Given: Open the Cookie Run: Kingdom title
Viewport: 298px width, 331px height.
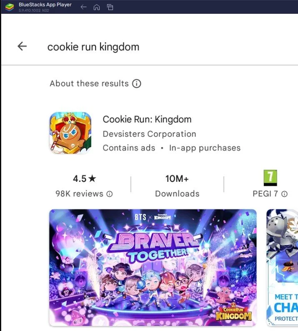Looking at the screenshot, I should coord(147,119).
